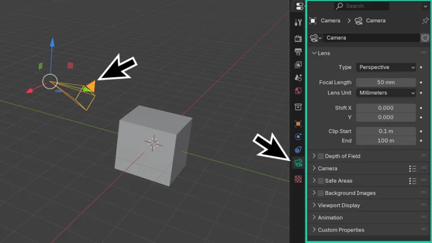Open Camera panel presets list icon
This screenshot has height=243, width=432.
[413, 168]
